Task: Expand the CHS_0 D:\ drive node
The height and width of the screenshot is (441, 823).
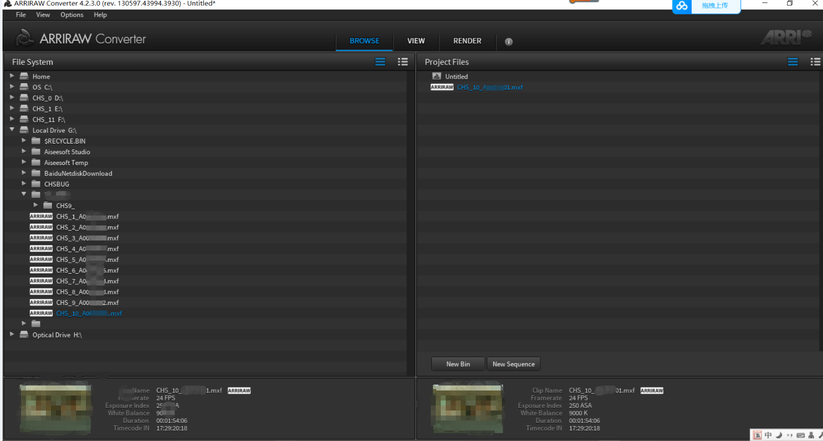Action: tap(12, 97)
